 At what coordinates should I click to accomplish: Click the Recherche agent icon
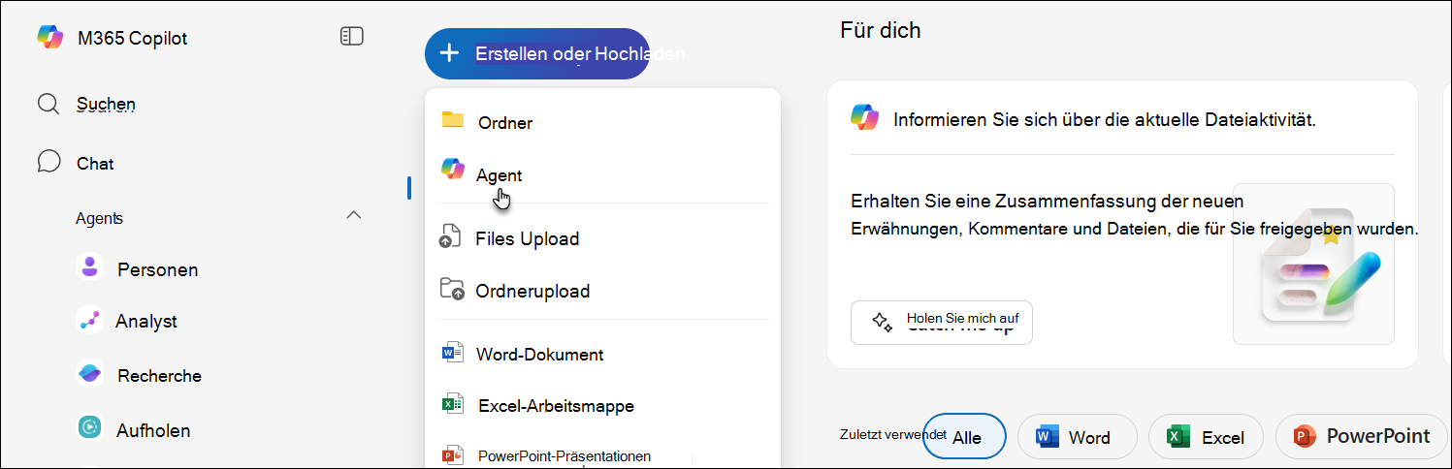pos(89,374)
